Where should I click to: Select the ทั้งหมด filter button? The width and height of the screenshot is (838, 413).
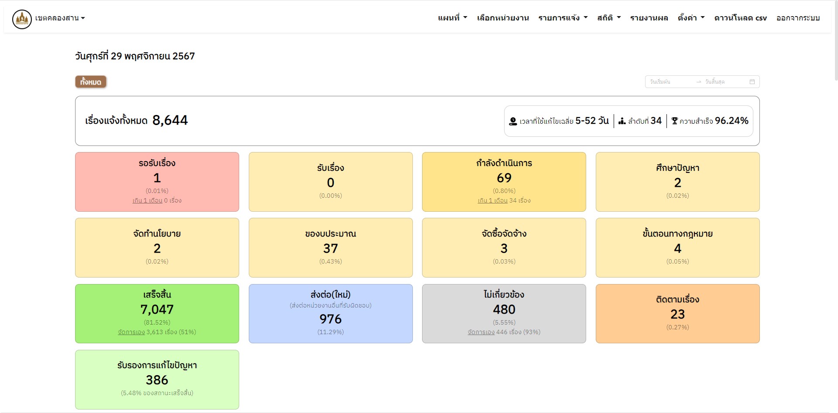pos(91,82)
